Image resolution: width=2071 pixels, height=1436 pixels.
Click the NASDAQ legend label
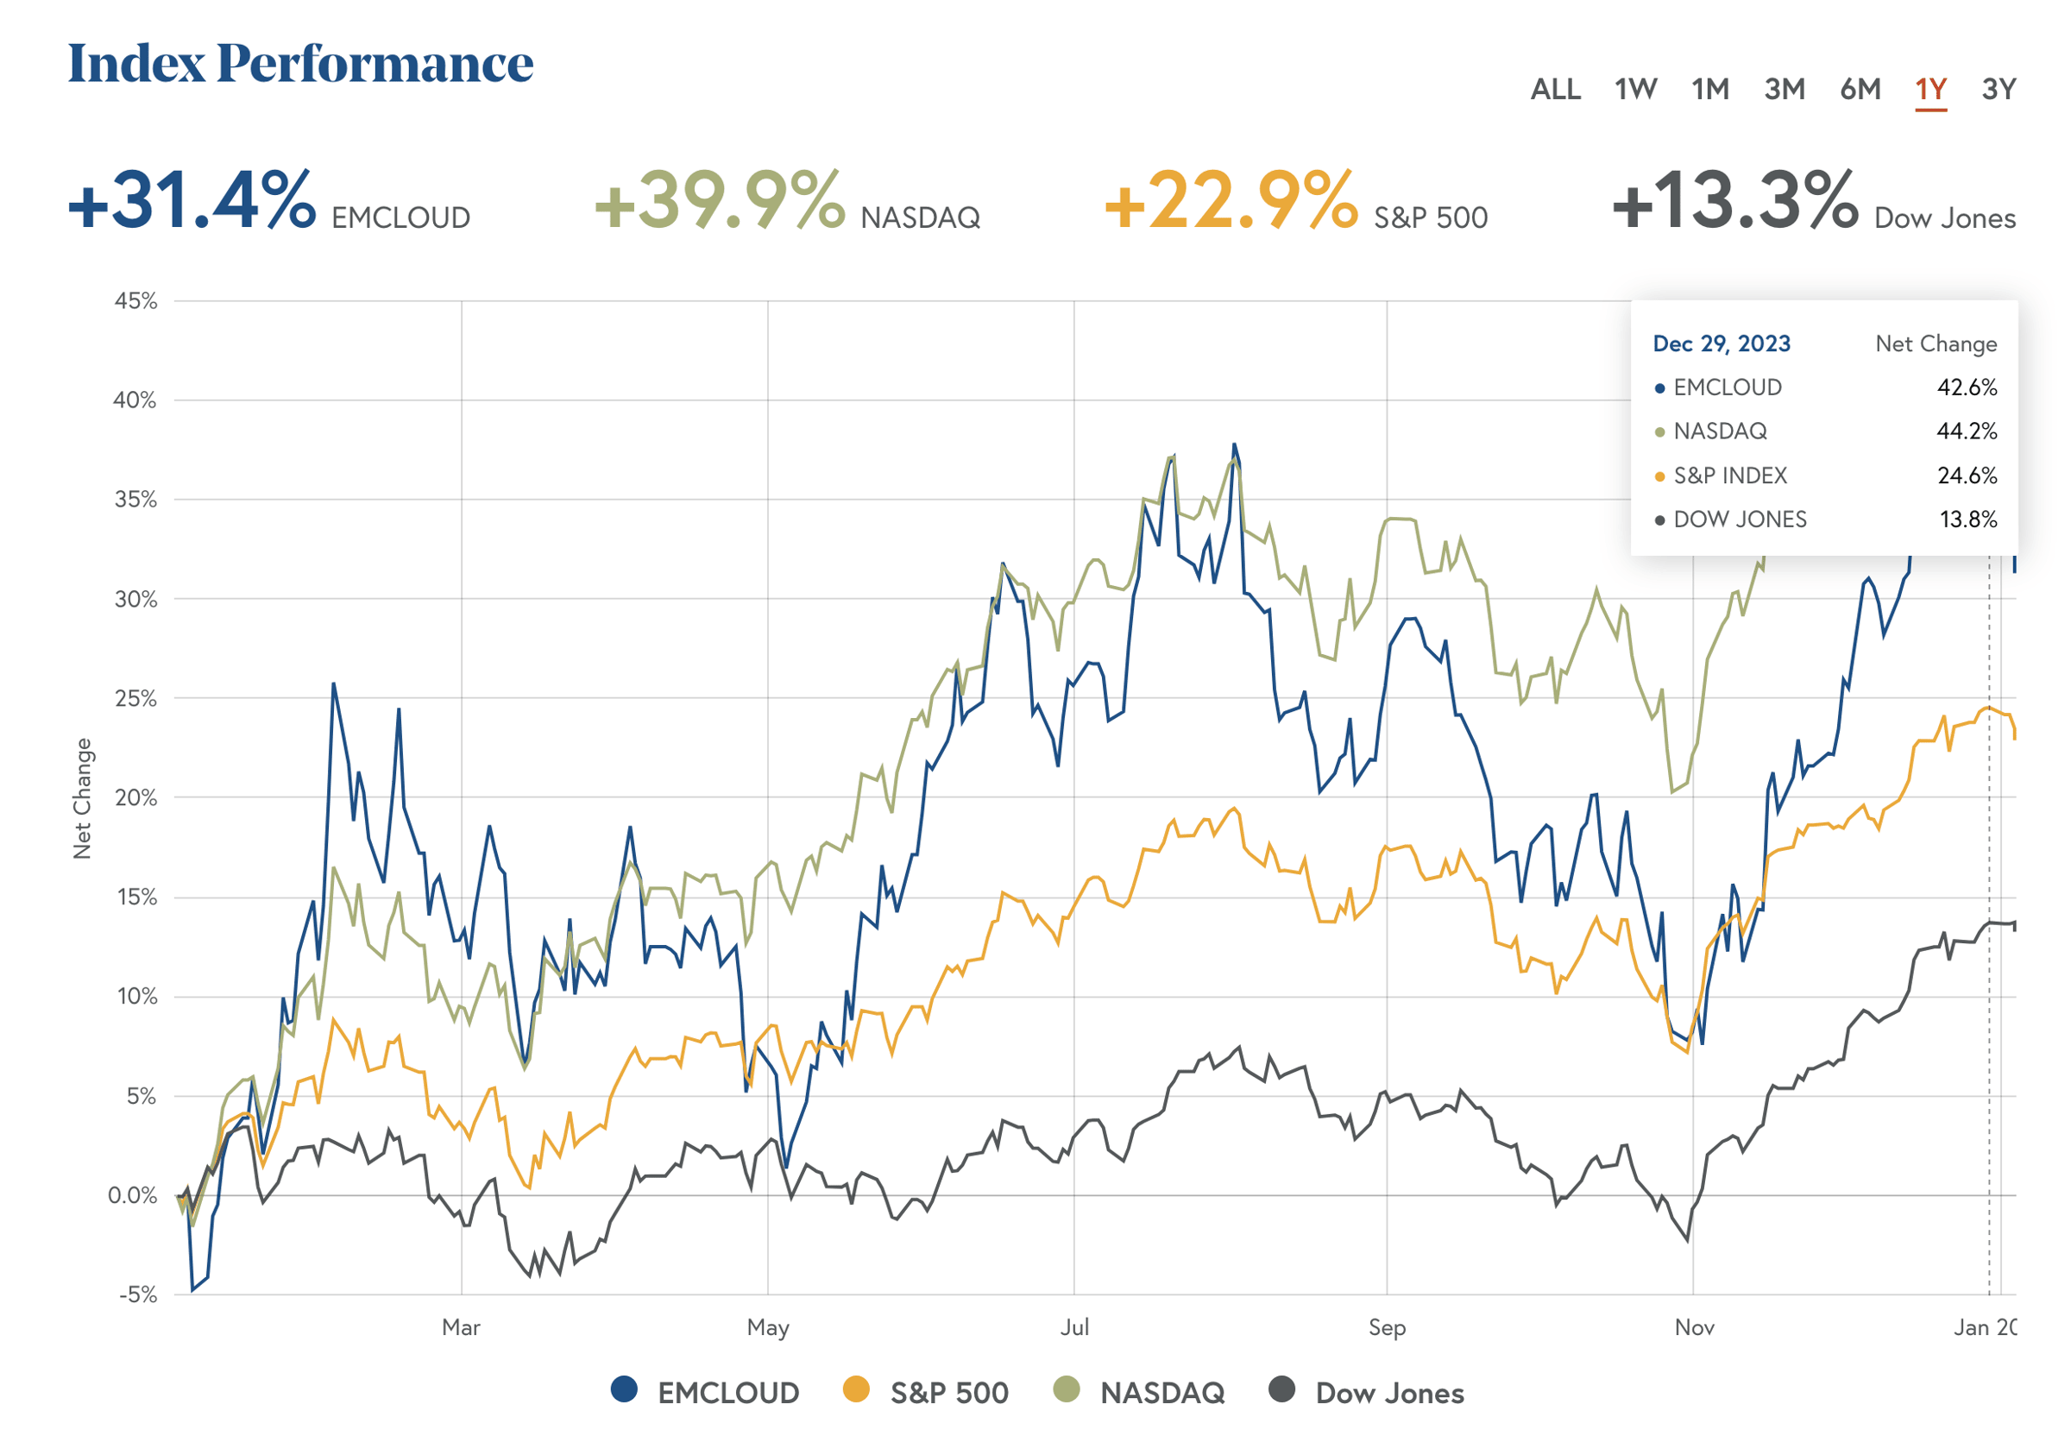tap(1162, 1393)
